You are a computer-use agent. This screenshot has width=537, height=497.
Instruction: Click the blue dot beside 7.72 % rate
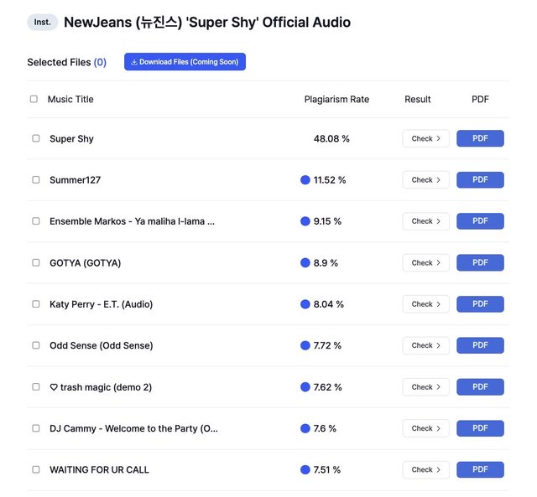click(x=305, y=345)
